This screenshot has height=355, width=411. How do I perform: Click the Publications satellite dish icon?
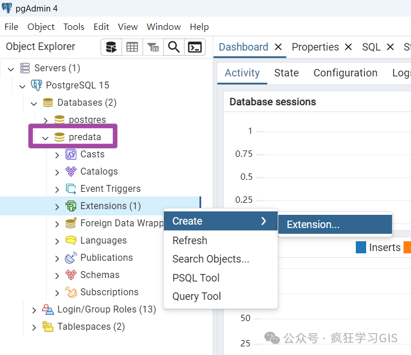[x=71, y=257]
